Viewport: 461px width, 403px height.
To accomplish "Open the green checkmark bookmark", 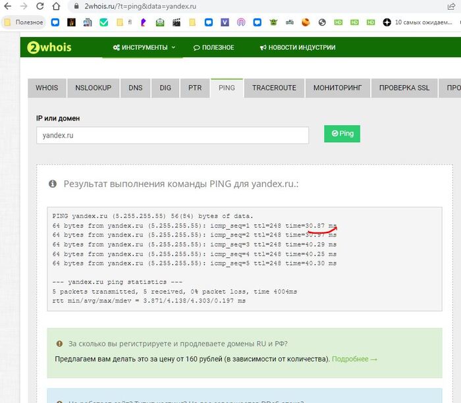I will pyautogui.click(x=104, y=22).
